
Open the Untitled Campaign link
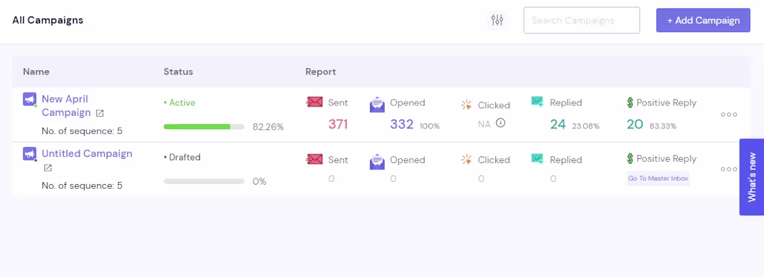click(x=88, y=153)
